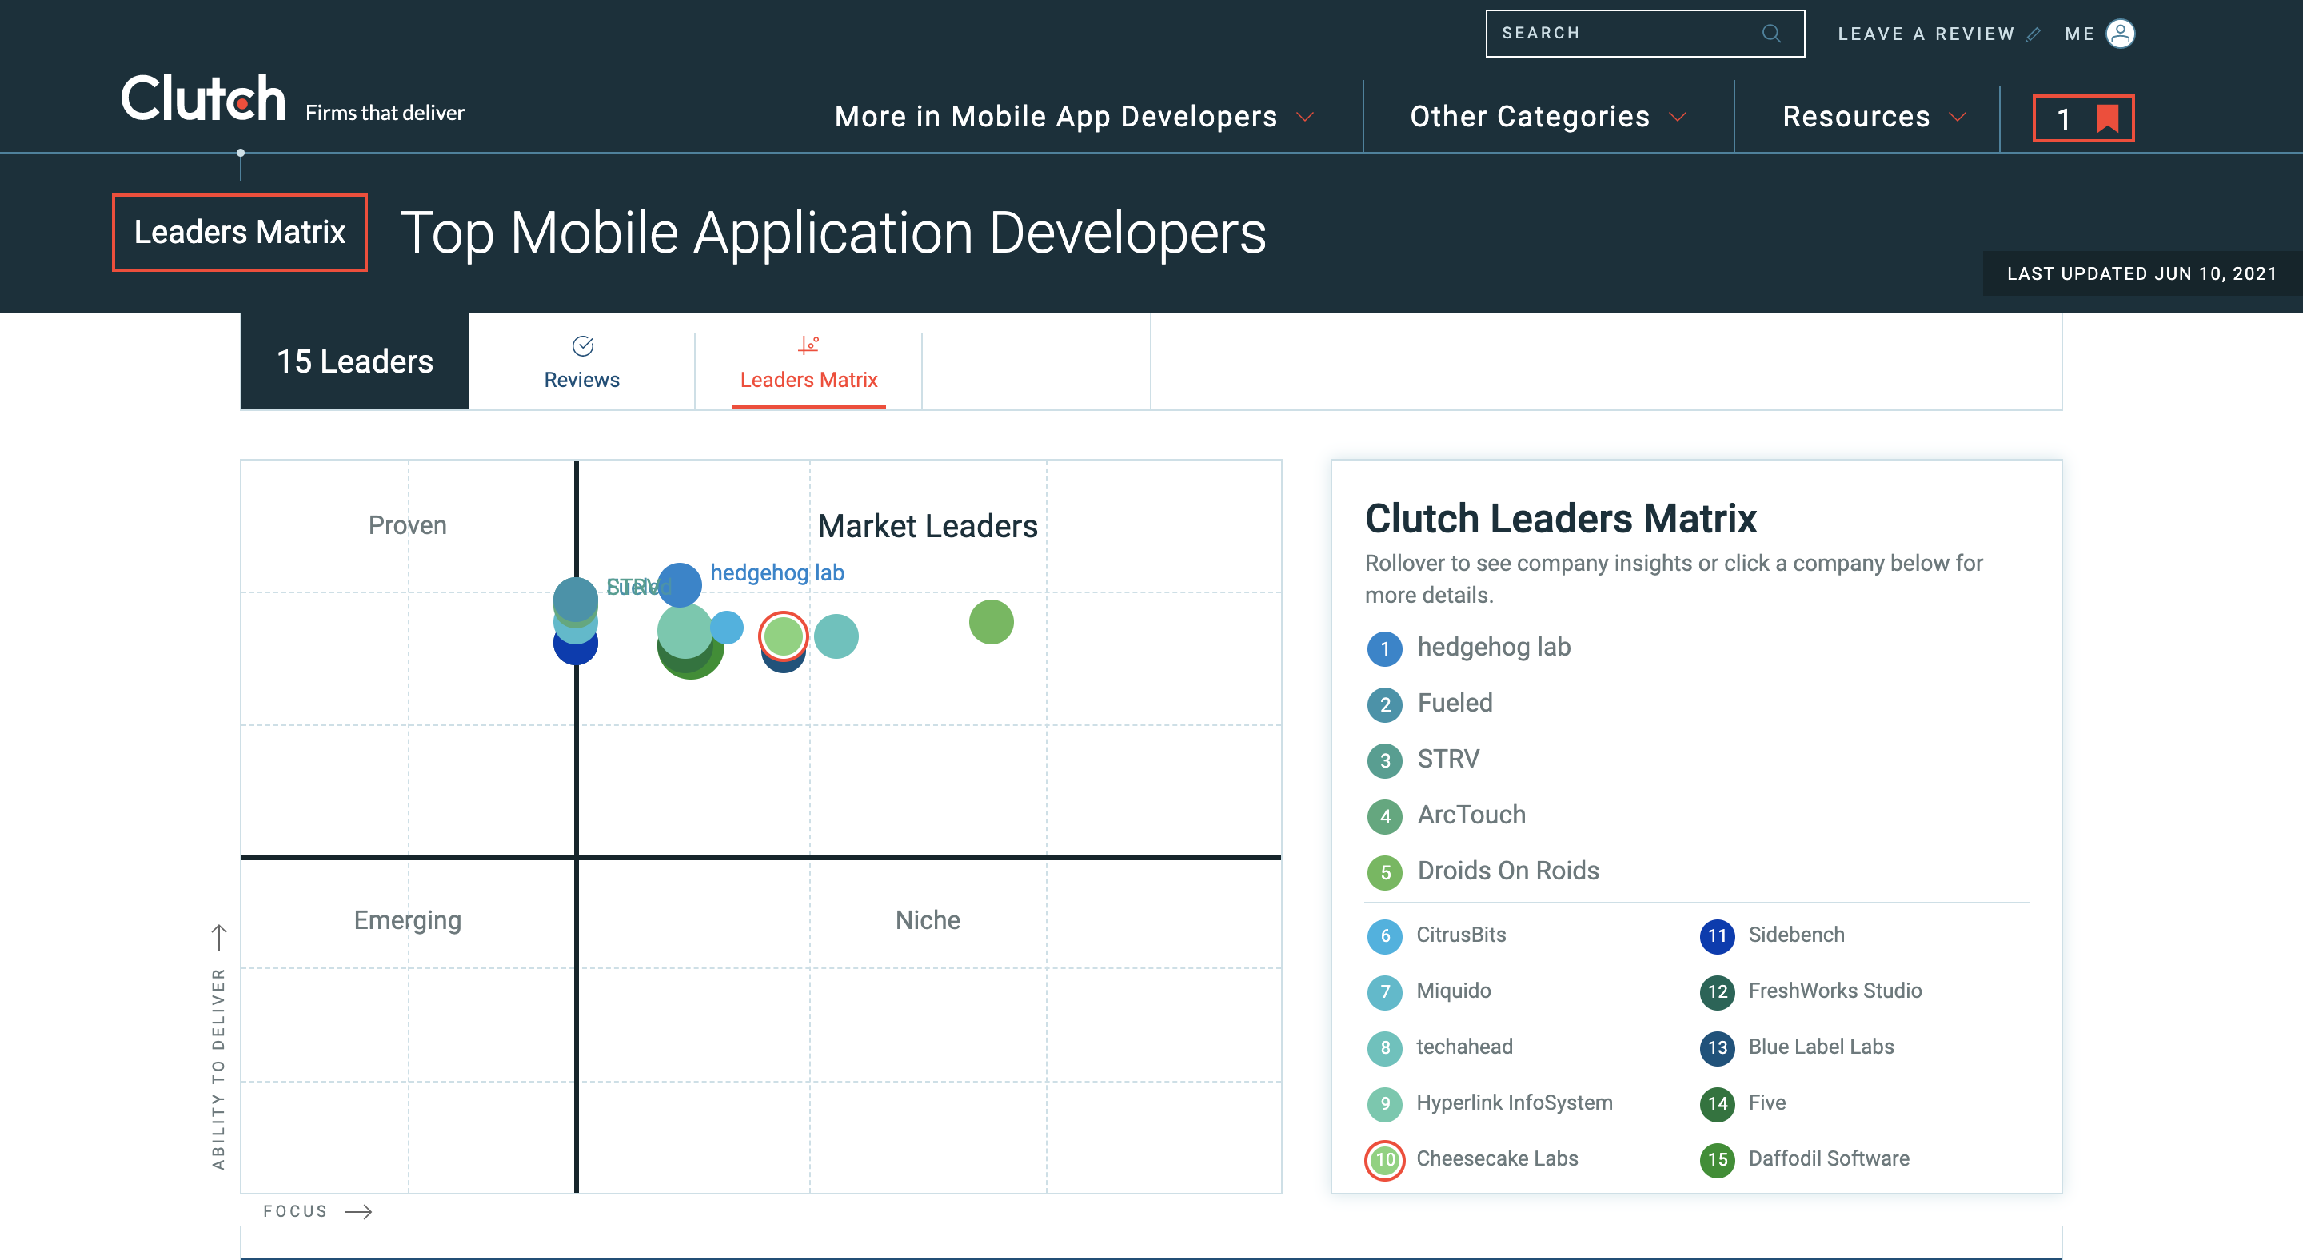
Task: Select the hedgehog lab bubble on the matrix
Action: pos(680,584)
